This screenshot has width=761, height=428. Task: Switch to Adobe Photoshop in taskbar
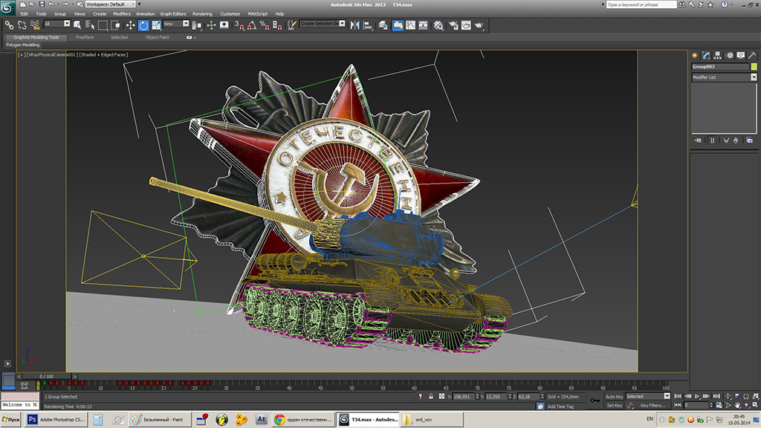pyautogui.click(x=56, y=419)
